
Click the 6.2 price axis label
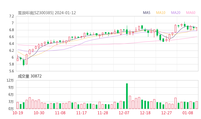[x=11, y=51]
